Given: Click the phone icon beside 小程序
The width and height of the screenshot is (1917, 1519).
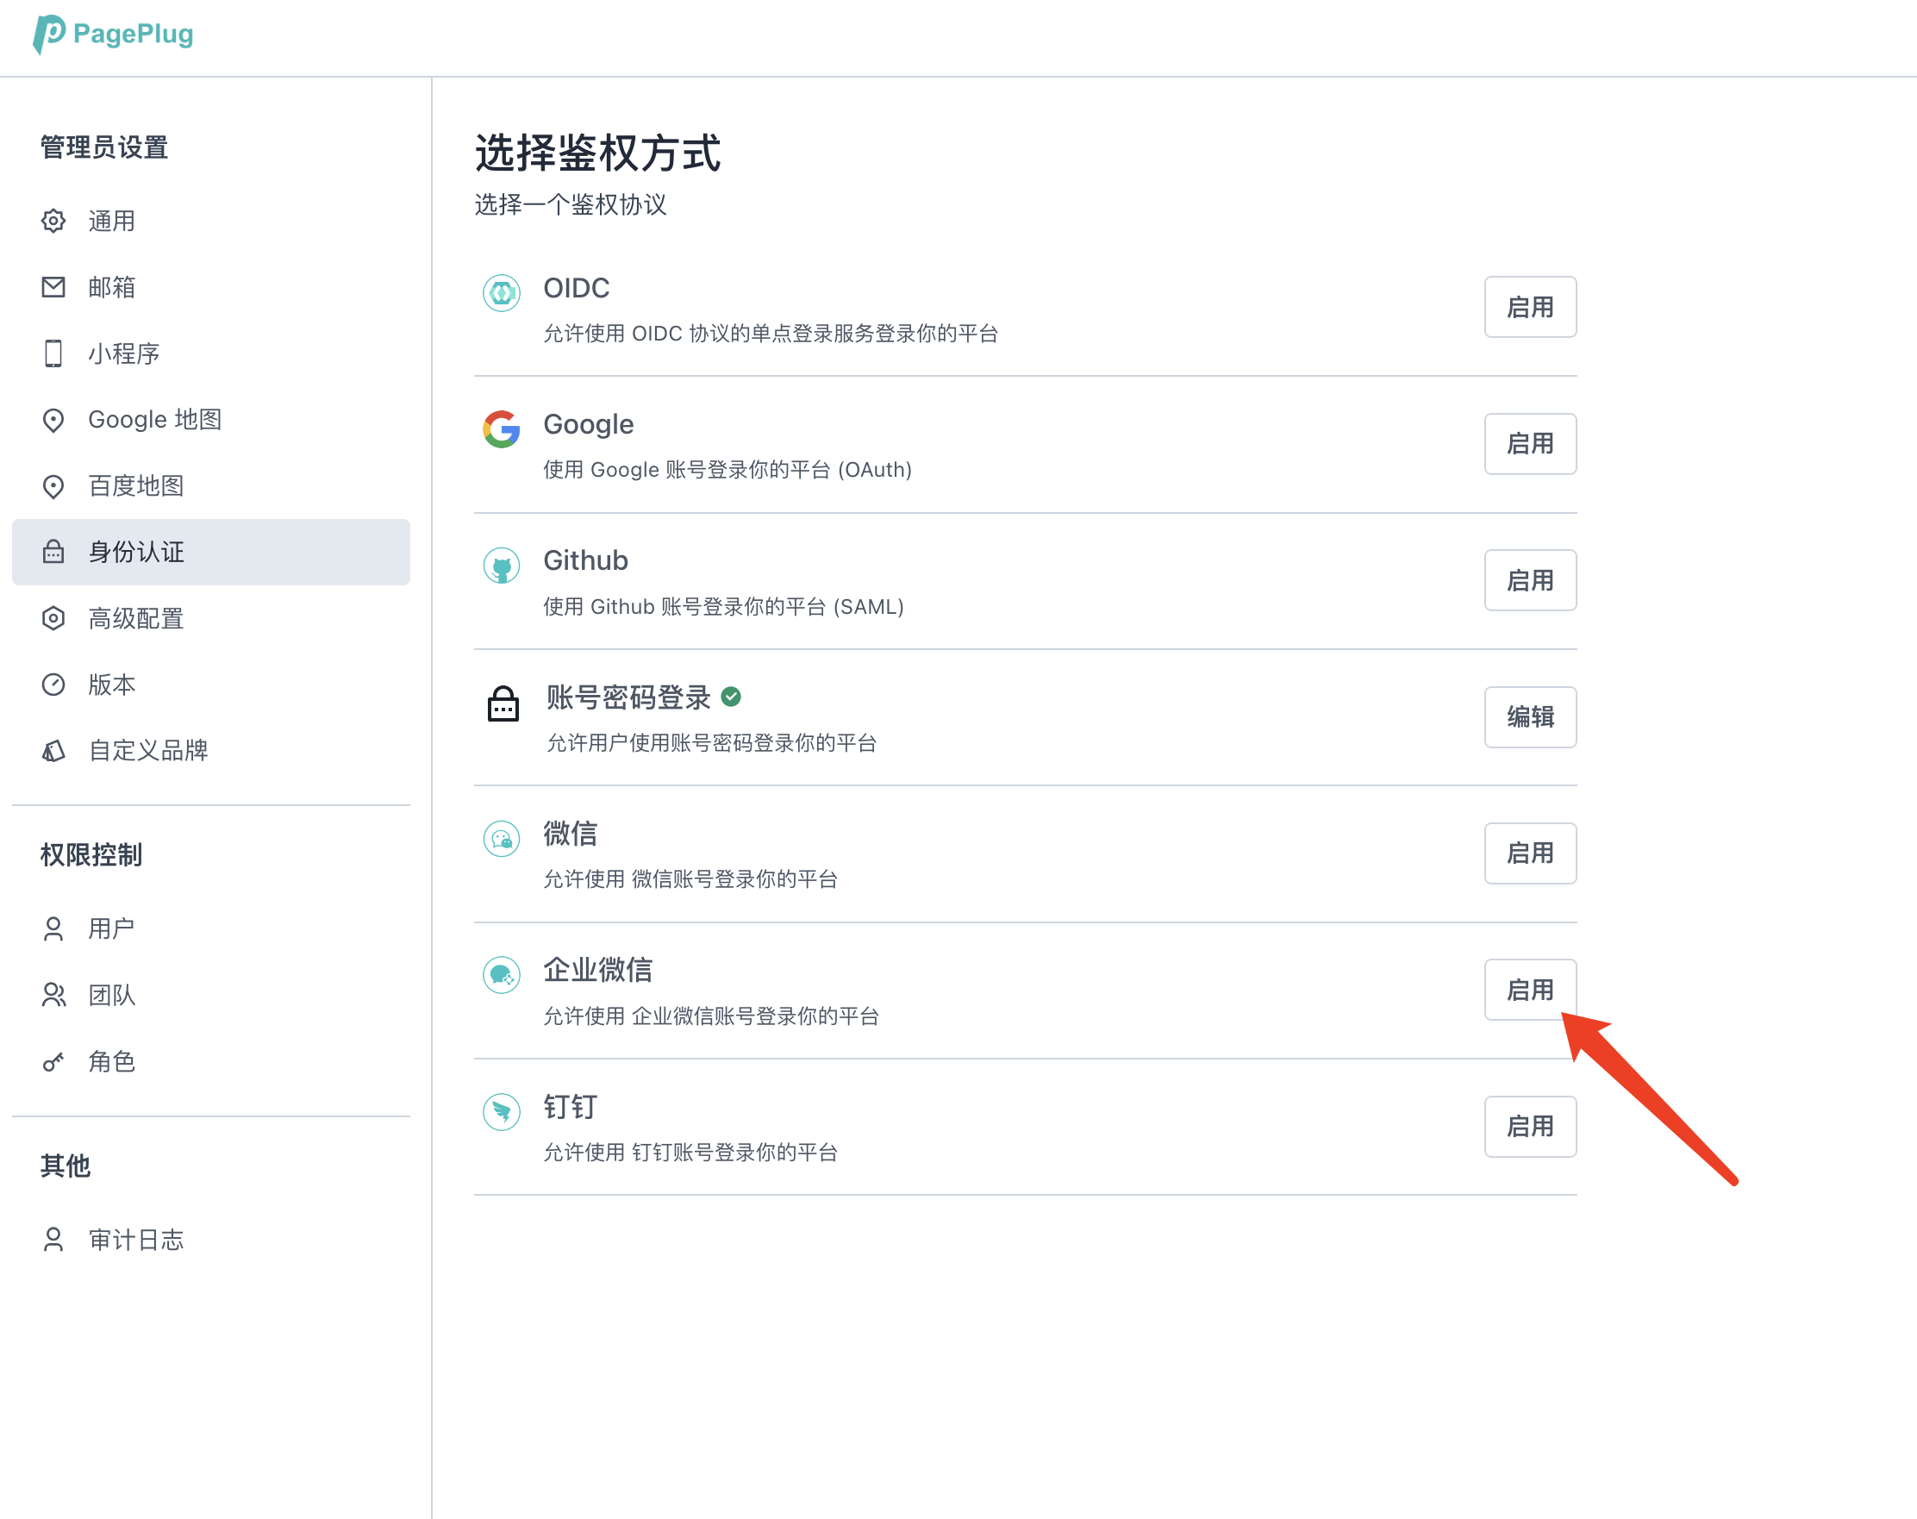Looking at the screenshot, I should tap(53, 353).
